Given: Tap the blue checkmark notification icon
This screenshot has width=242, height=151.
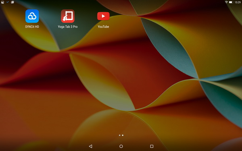Looking at the screenshot, I should [8, 2].
